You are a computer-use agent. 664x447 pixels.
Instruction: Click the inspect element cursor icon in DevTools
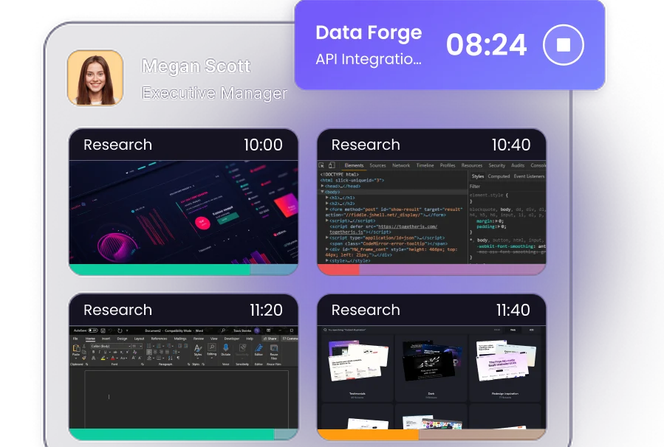[321, 165]
